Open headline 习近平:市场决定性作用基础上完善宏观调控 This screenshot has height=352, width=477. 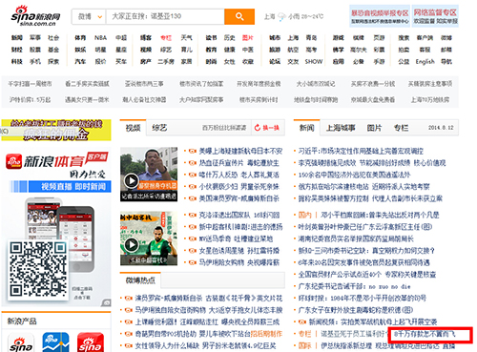pos(361,151)
